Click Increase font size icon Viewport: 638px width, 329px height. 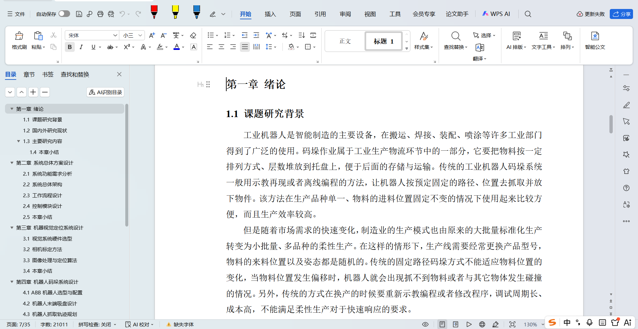click(152, 35)
